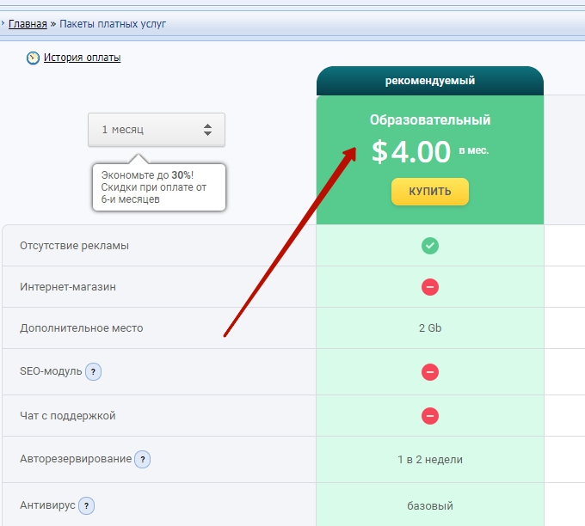Click the Дополнительное место row label
This screenshot has width=585, height=526.
click(x=82, y=328)
